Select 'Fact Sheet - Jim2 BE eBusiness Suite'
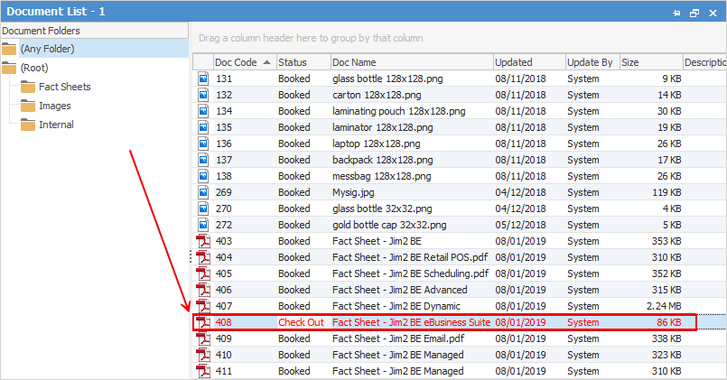Image resolution: width=727 pixels, height=380 pixels. click(411, 322)
